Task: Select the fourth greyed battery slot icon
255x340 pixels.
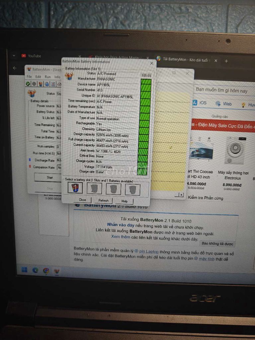Action: click(x=133, y=190)
